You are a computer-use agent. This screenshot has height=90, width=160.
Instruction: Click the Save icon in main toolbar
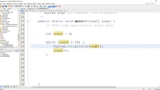click(3, 6)
